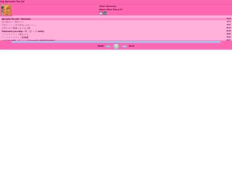Select the 'ストロボライト' track
This screenshot has height=174, width=232.
116,34
